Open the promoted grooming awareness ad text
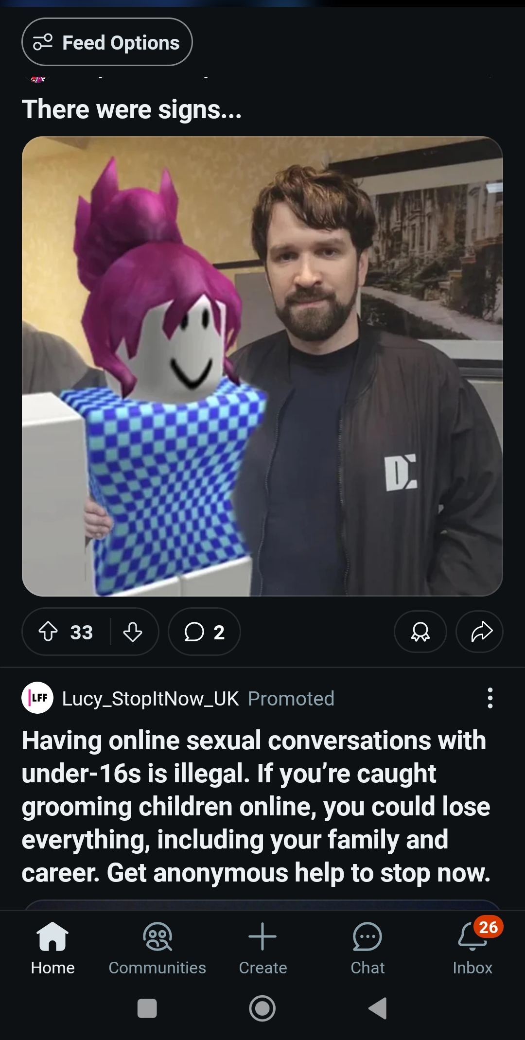 (256, 806)
